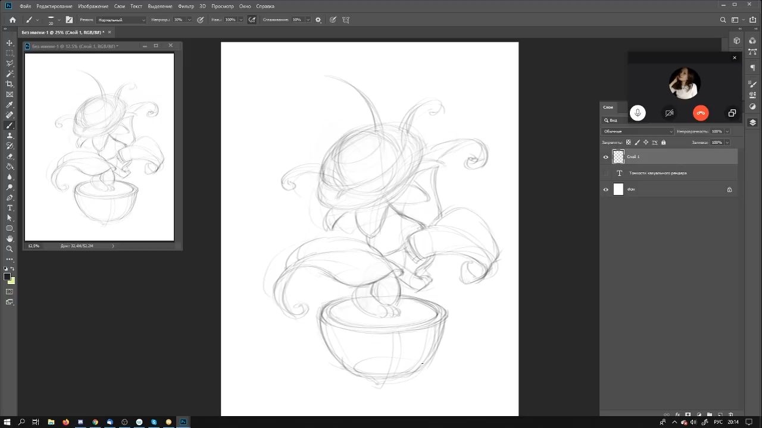Open the Редактирование menu

(x=55, y=6)
